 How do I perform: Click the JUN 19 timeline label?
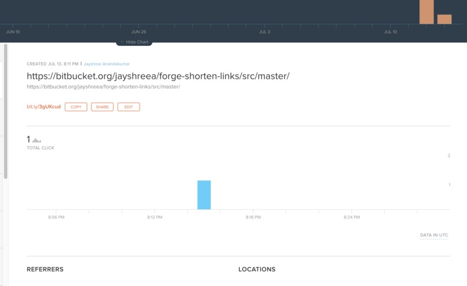[13, 32]
